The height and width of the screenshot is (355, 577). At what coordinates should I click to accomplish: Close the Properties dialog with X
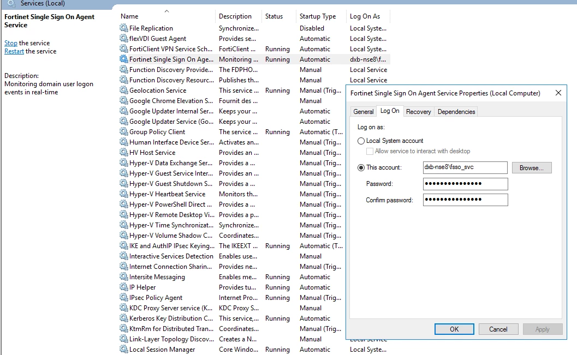(558, 93)
